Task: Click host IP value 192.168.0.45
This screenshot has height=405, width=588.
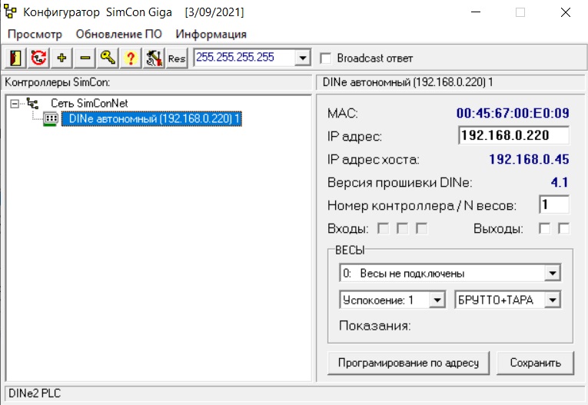Action: coord(529,159)
